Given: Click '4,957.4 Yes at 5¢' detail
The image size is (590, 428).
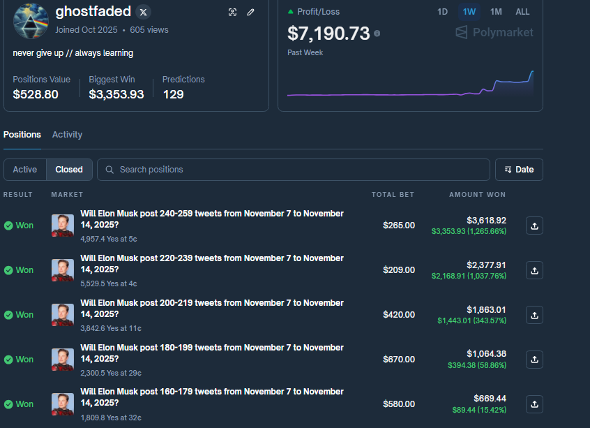Looking at the screenshot, I should [x=108, y=239].
